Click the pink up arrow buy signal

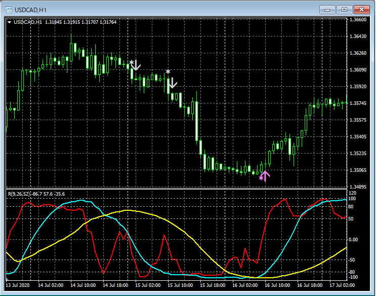point(266,176)
